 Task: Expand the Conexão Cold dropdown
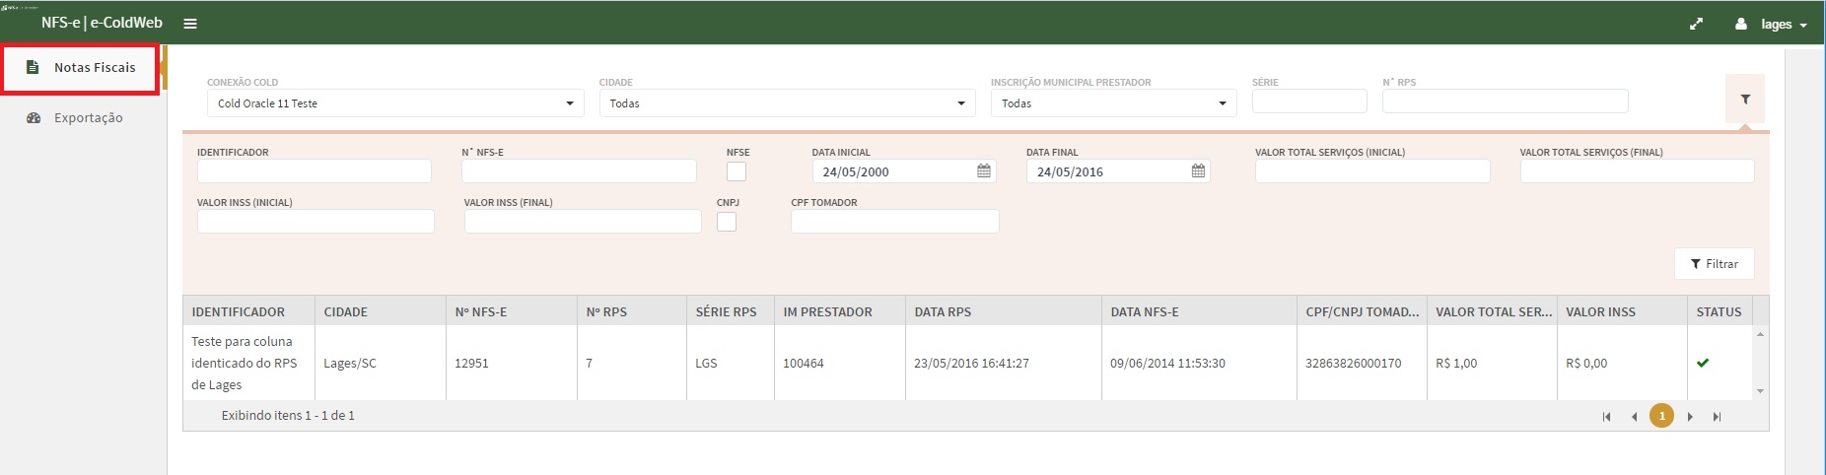pyautogui.click(x=394, y=103)
